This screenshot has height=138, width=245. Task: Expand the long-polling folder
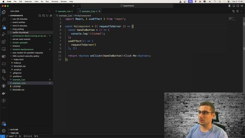30,29
